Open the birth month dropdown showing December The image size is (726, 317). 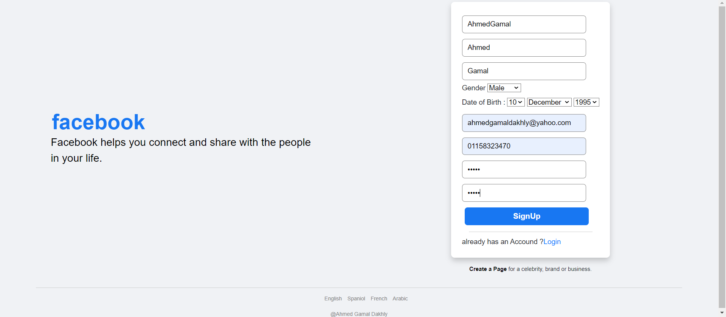[x=549, y=102]
